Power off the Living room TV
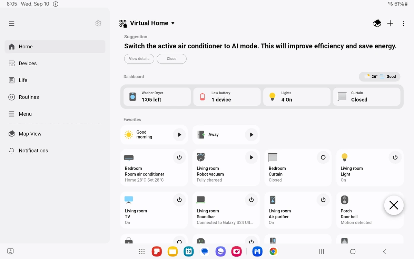Image resolution: width=414 pixels, height=259 pixels. (x=179, y=200)
